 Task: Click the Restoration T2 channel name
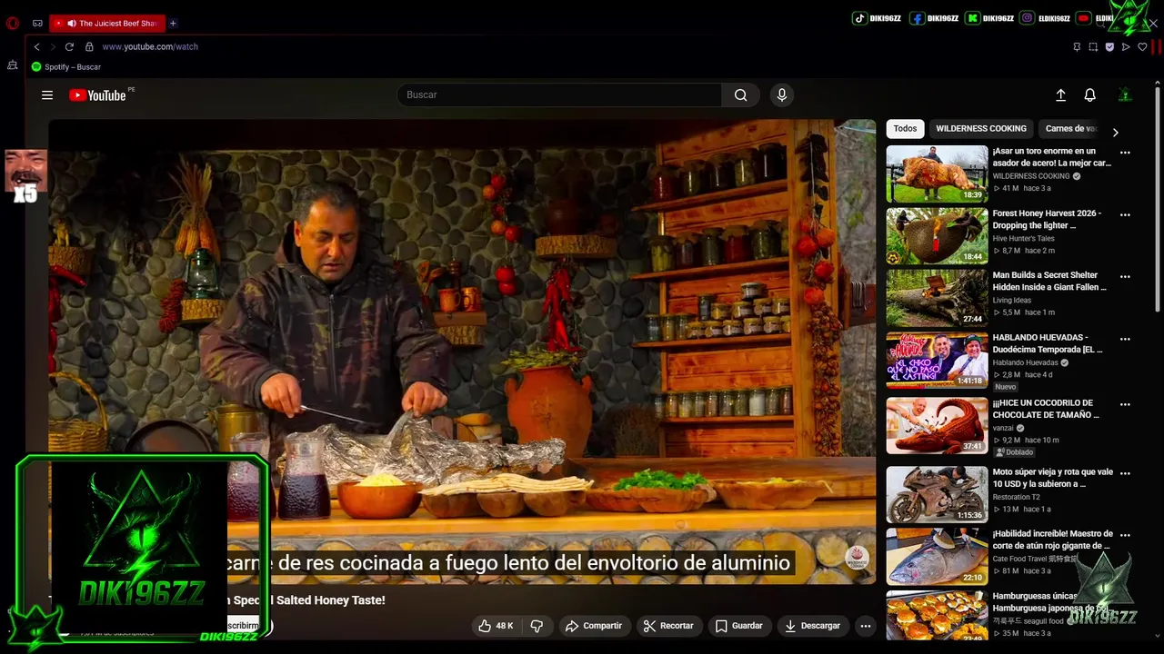pyautogui.click(x=1017, y=497)
